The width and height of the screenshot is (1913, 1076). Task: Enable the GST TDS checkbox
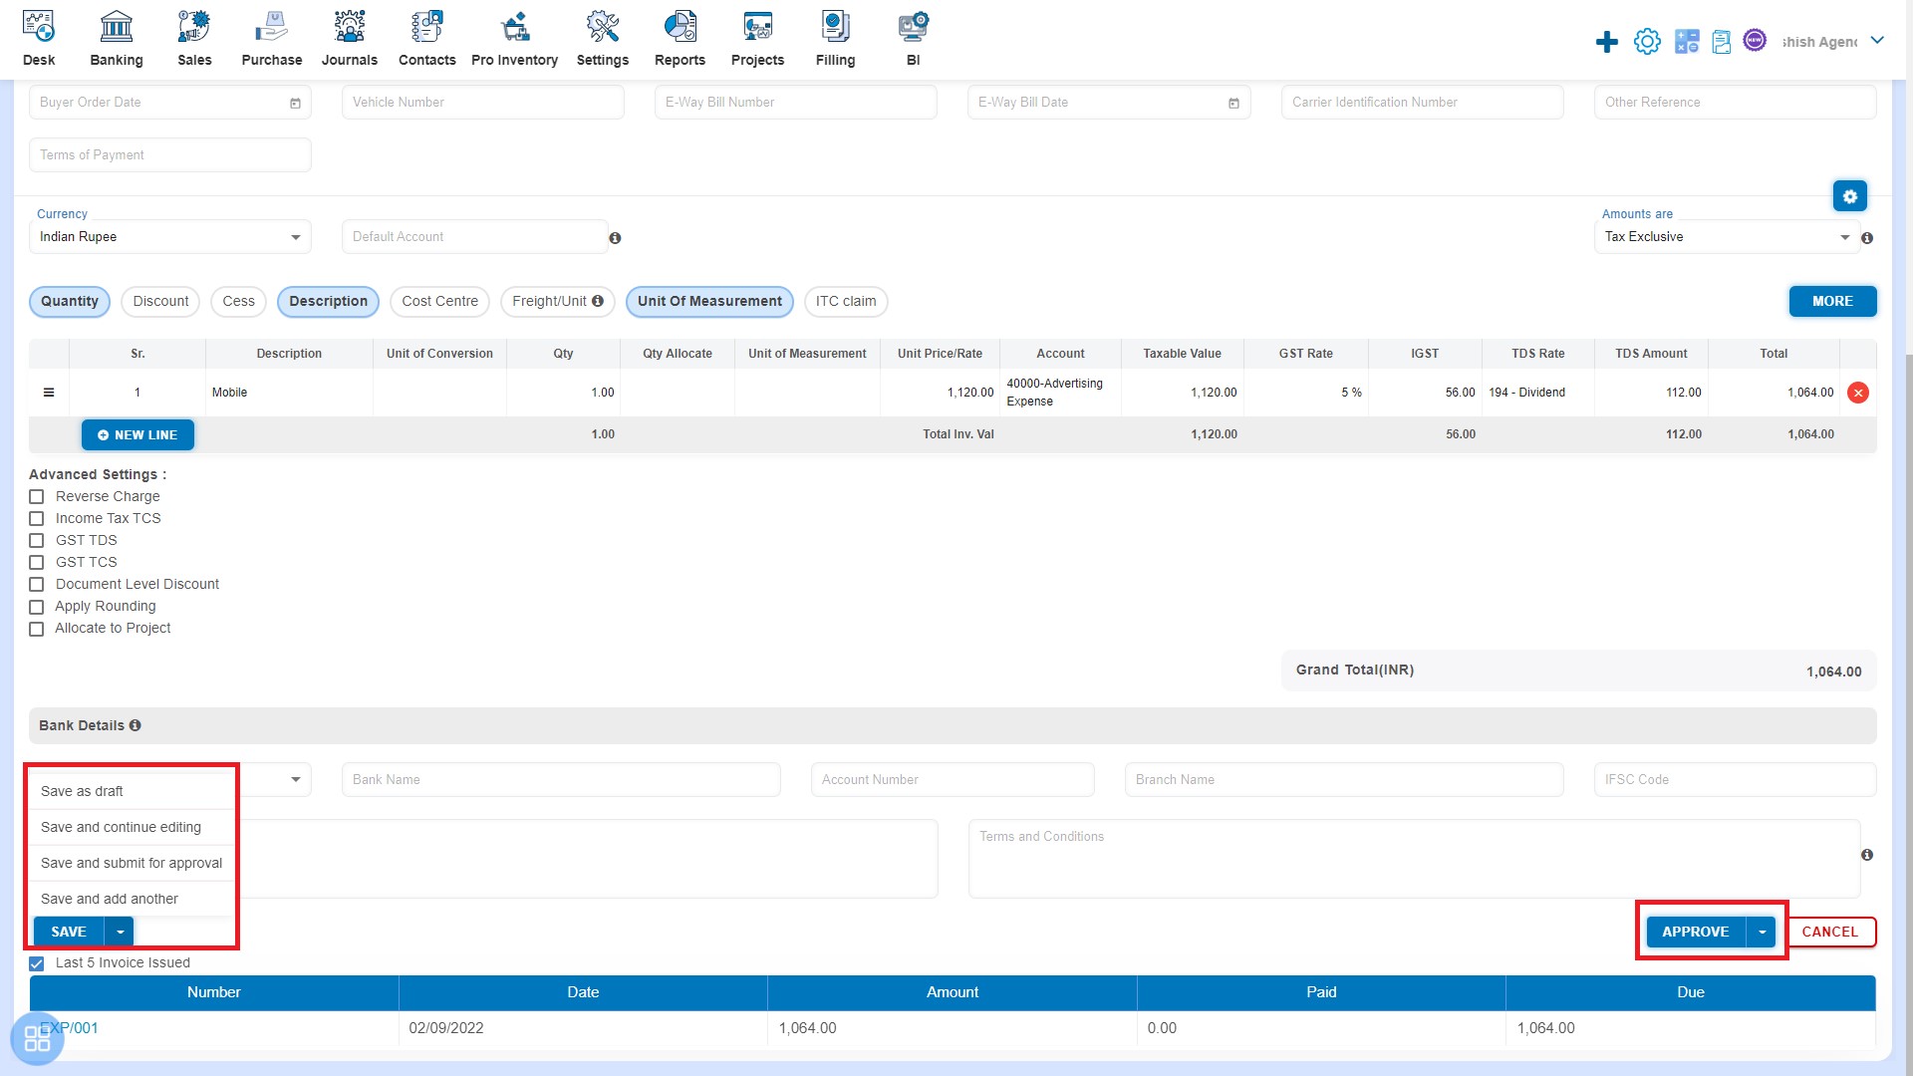[37, 541]
